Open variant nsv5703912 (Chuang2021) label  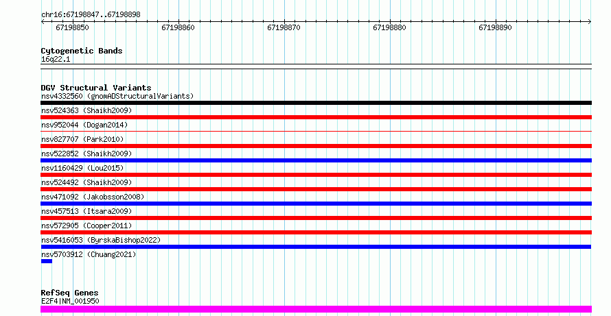click(89, 254)
